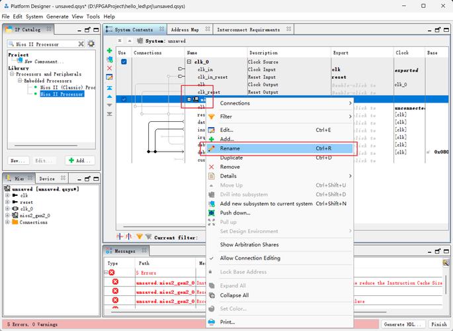The height and width of the screenshot is (331, 453).
Task: Close the Interconnect Requirements tab via its X
Action: [x=288, y=29]
